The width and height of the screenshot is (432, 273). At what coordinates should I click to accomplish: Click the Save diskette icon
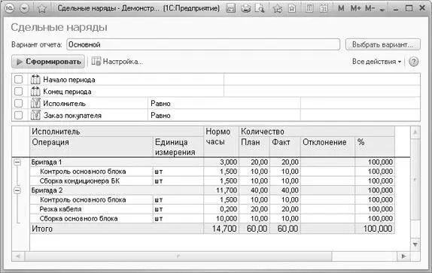pos(230,8)
